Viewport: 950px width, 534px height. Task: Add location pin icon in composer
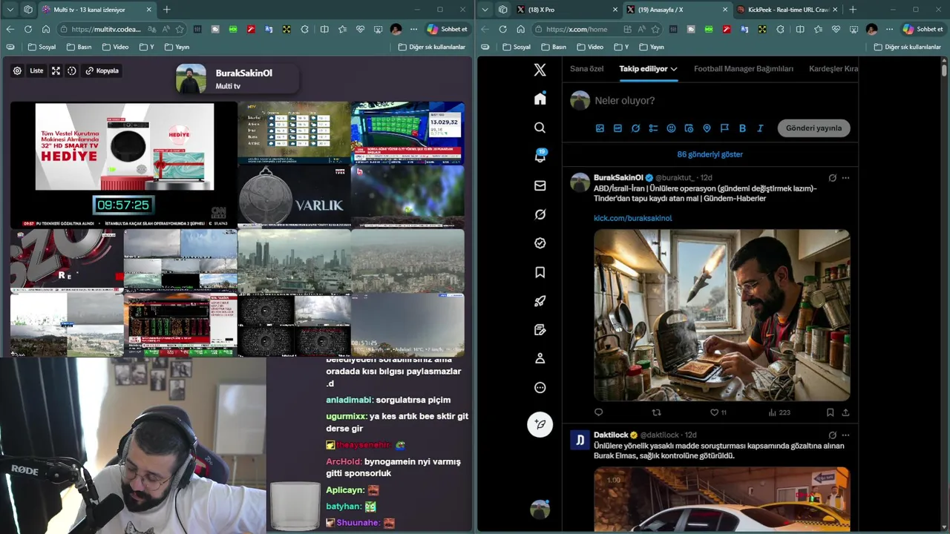[707, 128]
